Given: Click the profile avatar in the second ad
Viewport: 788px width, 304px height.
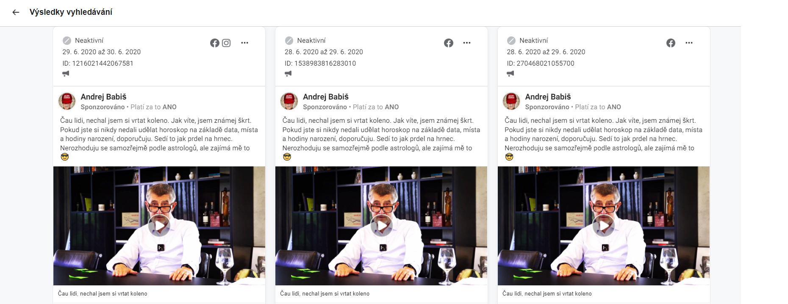Looking at the screenshot, I should 289,101.
